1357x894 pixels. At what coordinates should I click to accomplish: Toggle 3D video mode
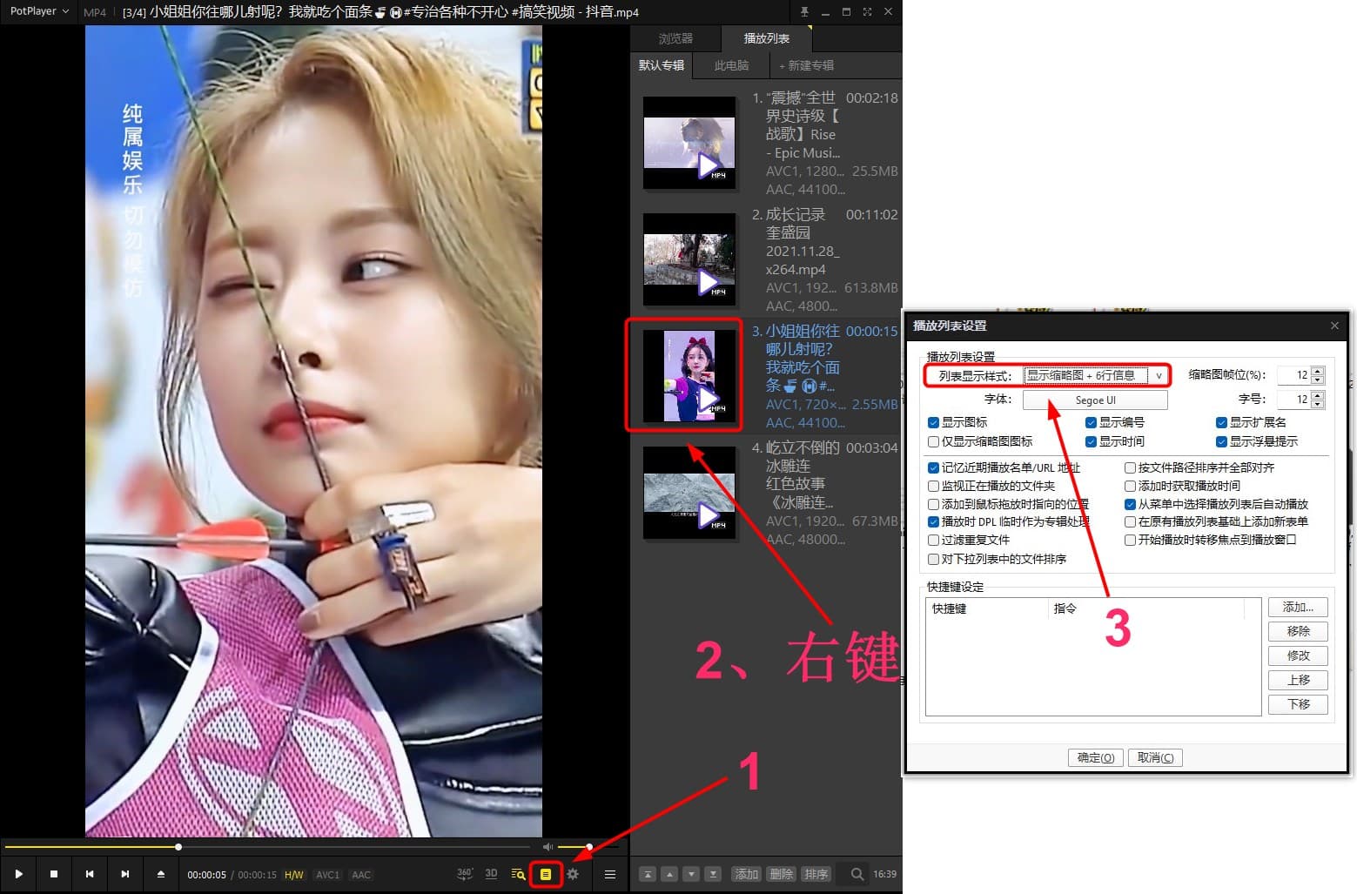pos(491,874)
